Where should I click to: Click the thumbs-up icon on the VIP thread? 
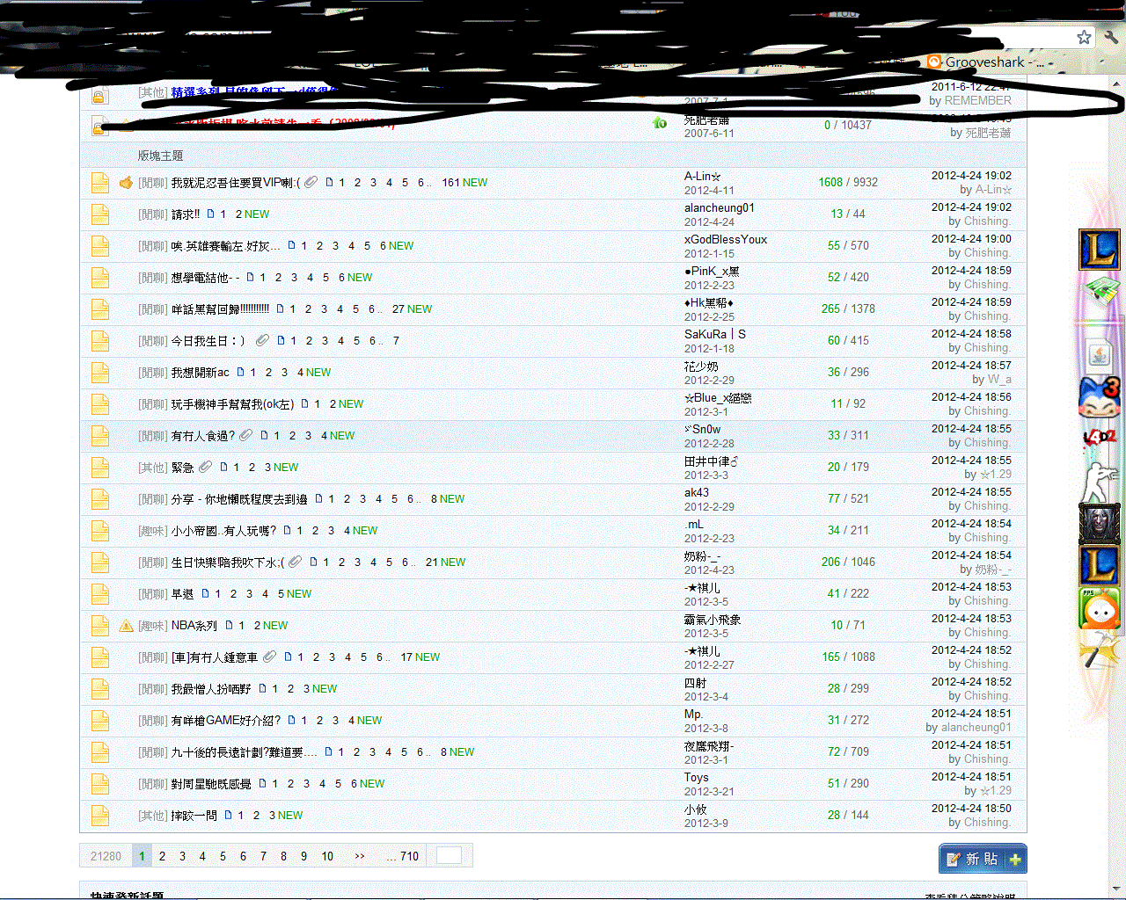coord(126,183)
